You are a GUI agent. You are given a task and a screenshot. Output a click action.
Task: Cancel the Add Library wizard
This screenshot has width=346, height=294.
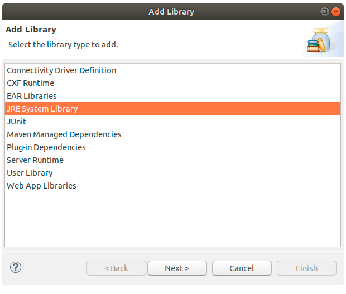242,268
